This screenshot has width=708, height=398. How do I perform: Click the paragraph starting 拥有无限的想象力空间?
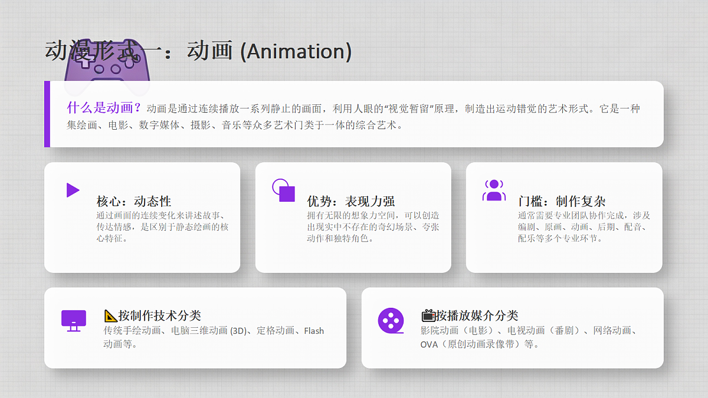pyautogui.click(x=373, y=227)
